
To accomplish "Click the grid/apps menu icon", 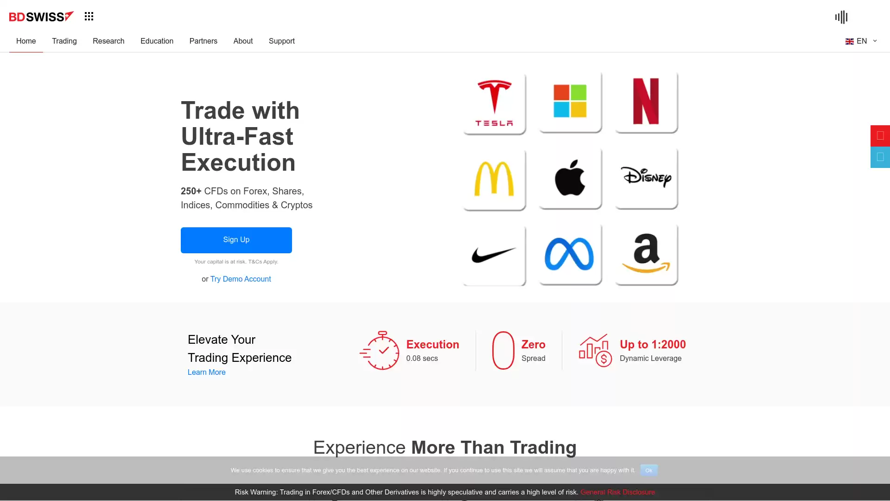I will (x=89, y=16).
